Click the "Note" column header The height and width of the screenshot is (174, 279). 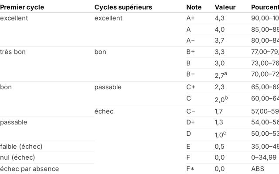tap(194, 7)
